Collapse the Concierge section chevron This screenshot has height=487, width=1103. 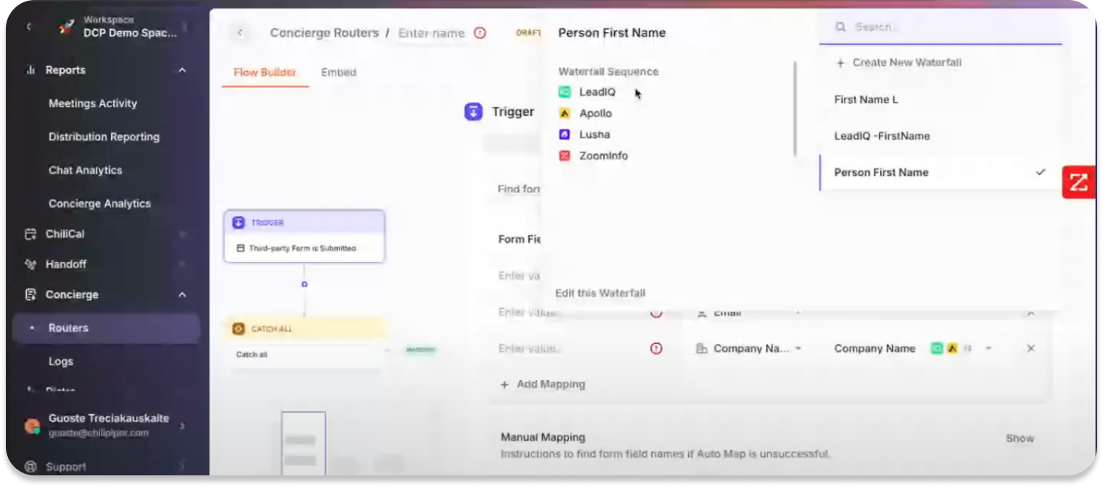pyautogui.click(x=182, y=295)
